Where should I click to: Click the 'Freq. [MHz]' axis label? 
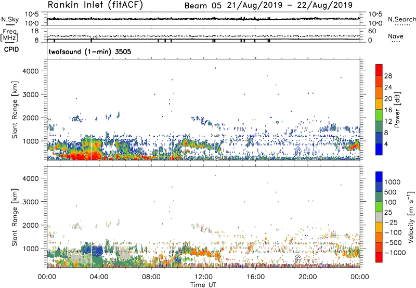9,35
